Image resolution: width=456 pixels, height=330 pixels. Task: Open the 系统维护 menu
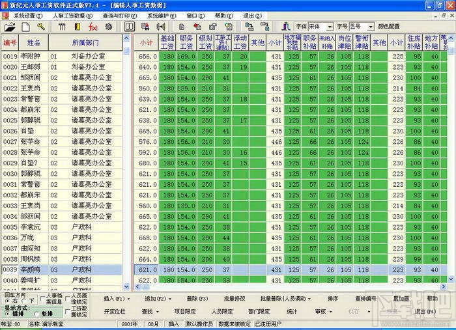(x=162, y=16)
